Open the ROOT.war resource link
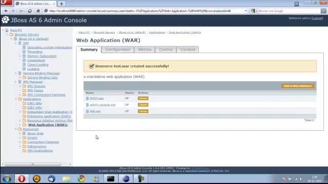The height and width of the screenshot is (184, 328). pyautogui.click(x=97, y=98)
